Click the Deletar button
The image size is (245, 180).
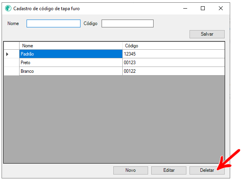[x=207, y=170]
